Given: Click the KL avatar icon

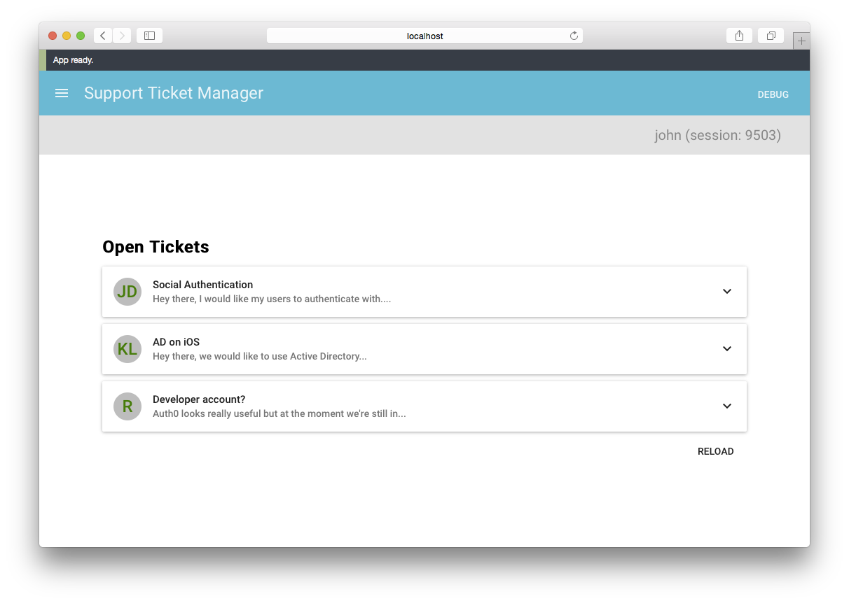Looking at the screenshot, I should tap(127, 349).
